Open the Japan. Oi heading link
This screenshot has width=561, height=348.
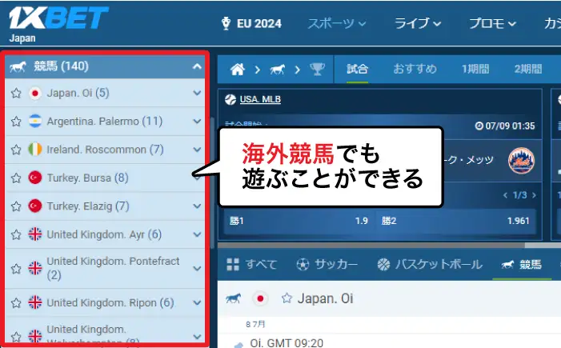pos(325,298)
